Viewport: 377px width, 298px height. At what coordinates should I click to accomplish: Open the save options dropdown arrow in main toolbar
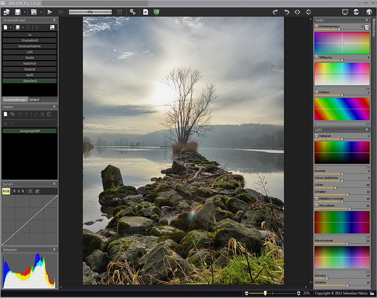pos(25,12)
